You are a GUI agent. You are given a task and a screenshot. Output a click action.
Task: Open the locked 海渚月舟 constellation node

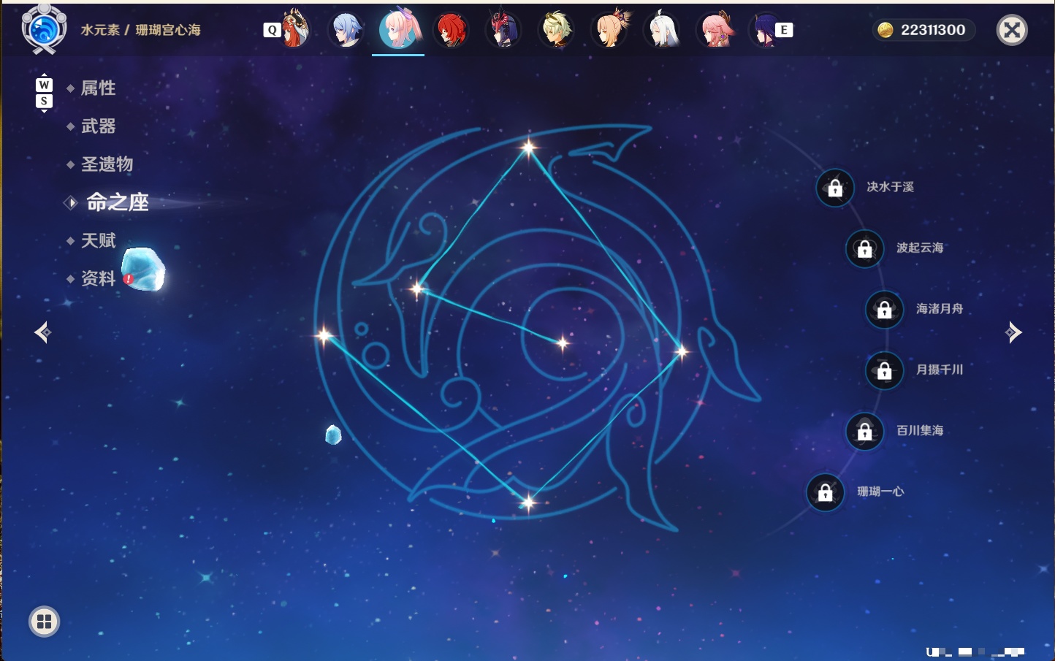pyautogui.click(x=884, y=309)
